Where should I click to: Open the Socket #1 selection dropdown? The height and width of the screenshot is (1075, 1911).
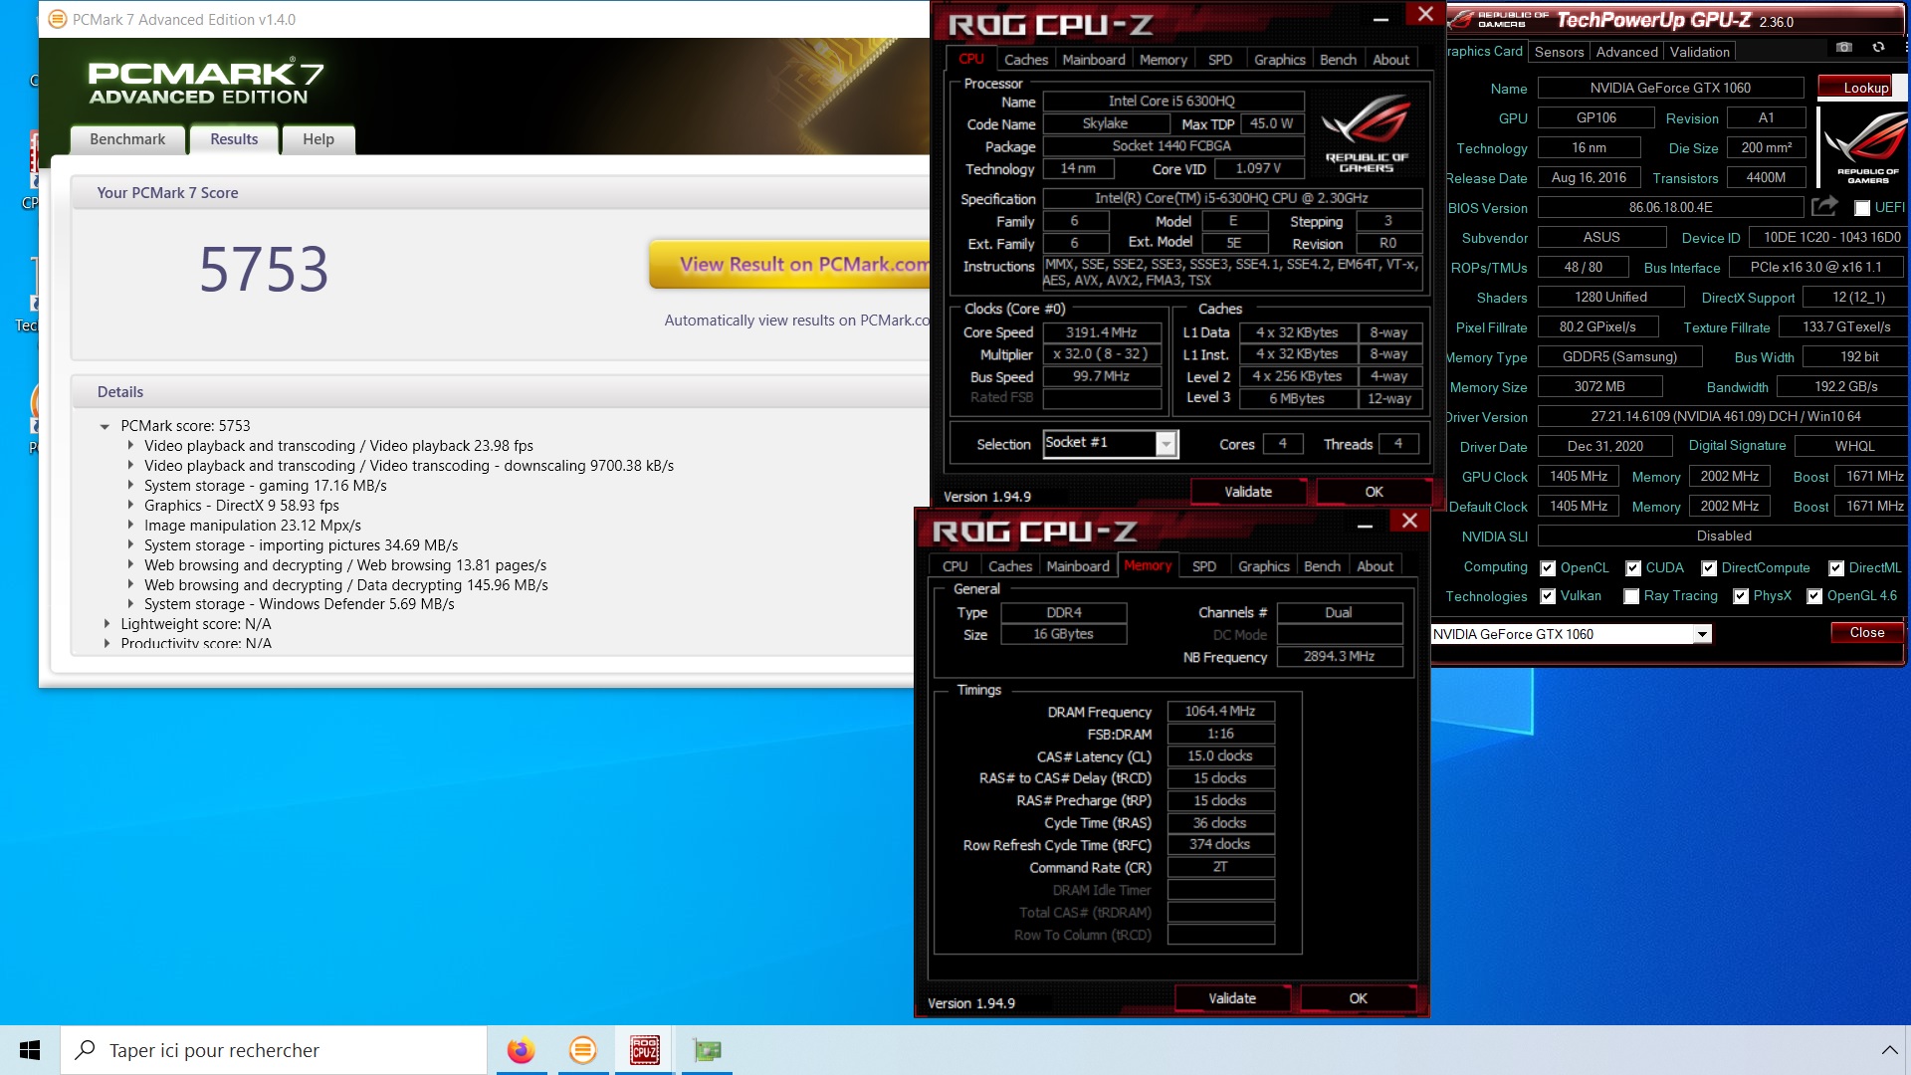click(1166, 444)
